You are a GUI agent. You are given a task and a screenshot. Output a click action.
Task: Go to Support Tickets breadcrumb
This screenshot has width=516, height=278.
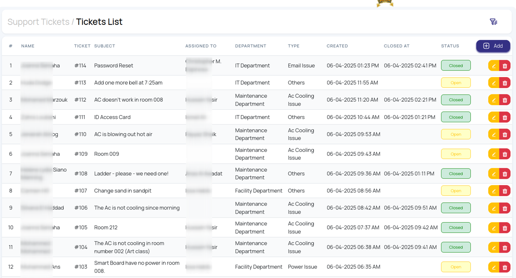[x=38, y=22]
